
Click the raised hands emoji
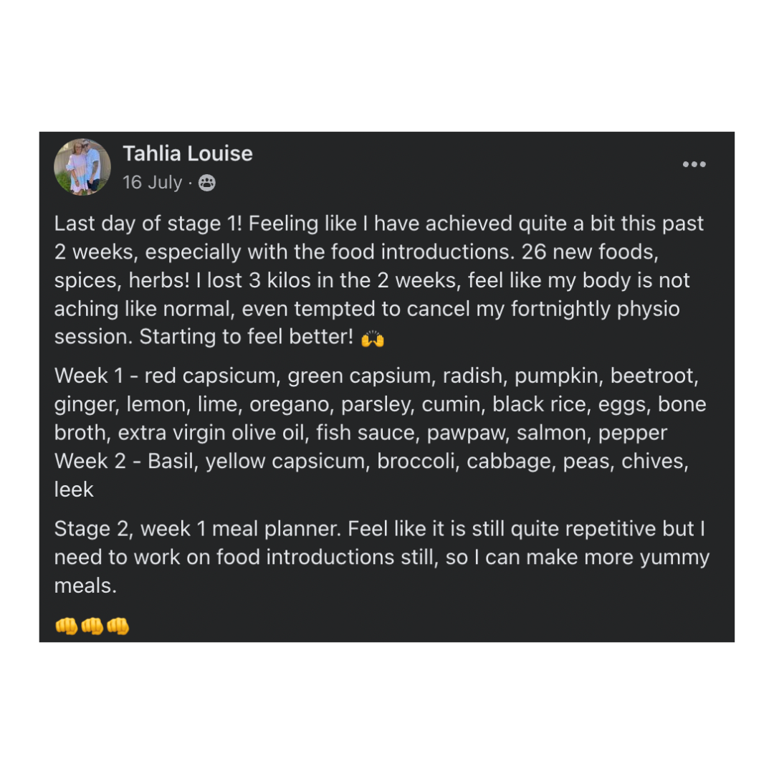tap(373, 338)
